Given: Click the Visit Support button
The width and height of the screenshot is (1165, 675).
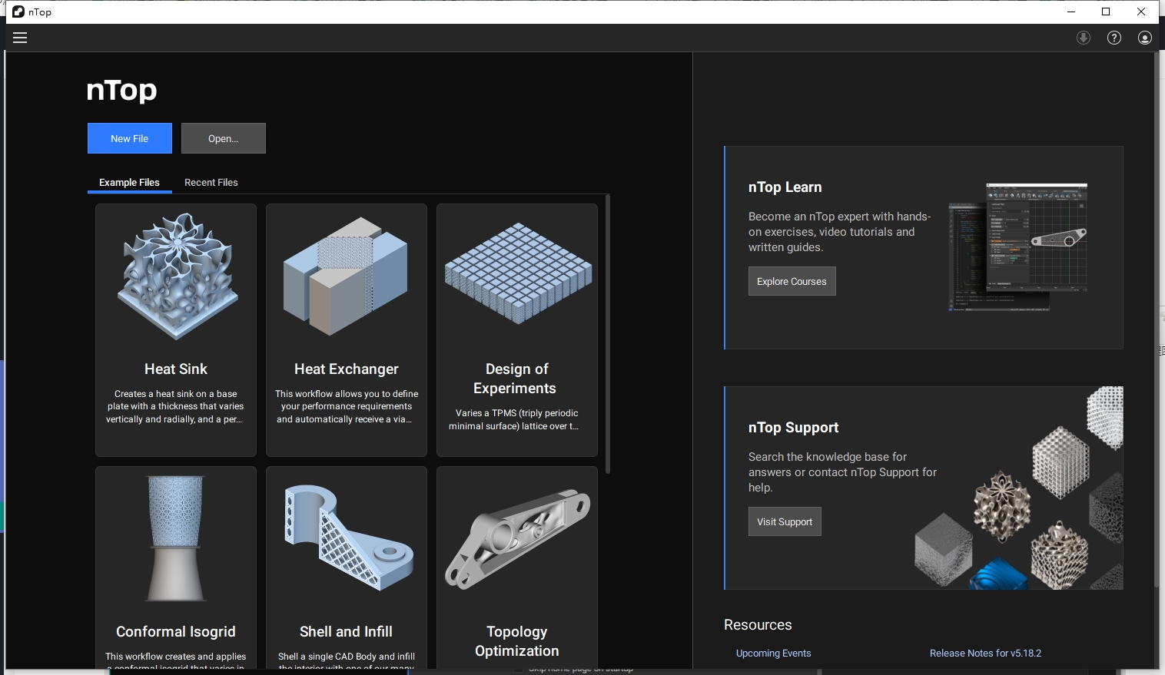Looking at the screenshot, I should pyautogui.click(x=785, y=521).
